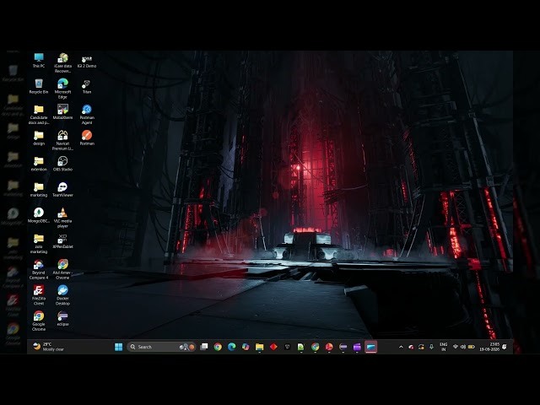Select the iCare data Recovery shortcut
This screenshot has width=540, height=405.
tap(62, 63)
